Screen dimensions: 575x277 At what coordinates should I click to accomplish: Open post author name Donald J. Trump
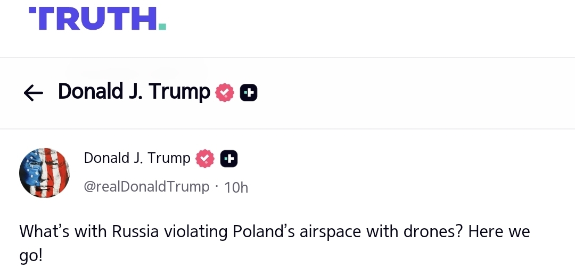[x=137, y=158]
